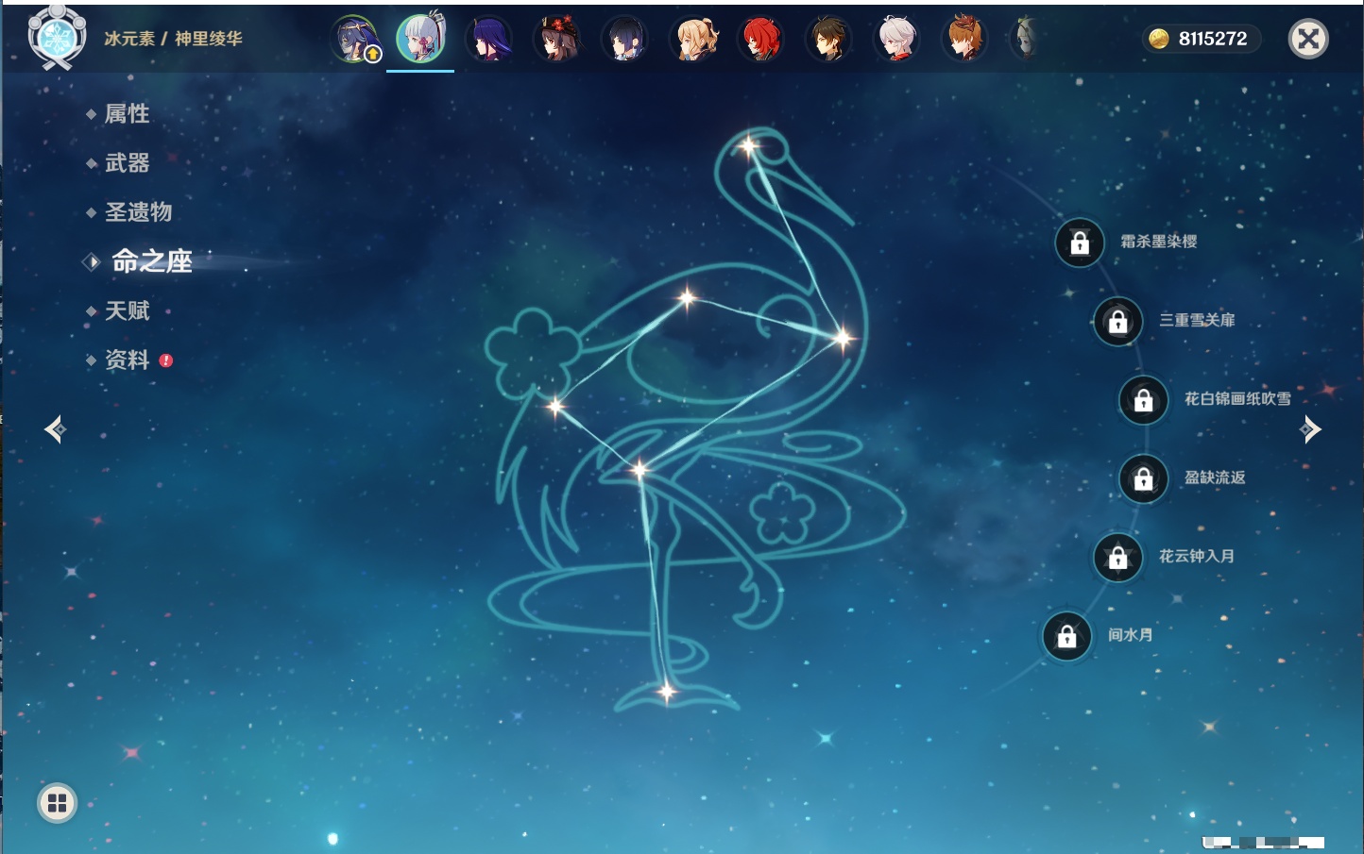Go to previous character with left arrow
This screenshot has width=1364, height=854.
pyautogui.click(x=55, y=429)
